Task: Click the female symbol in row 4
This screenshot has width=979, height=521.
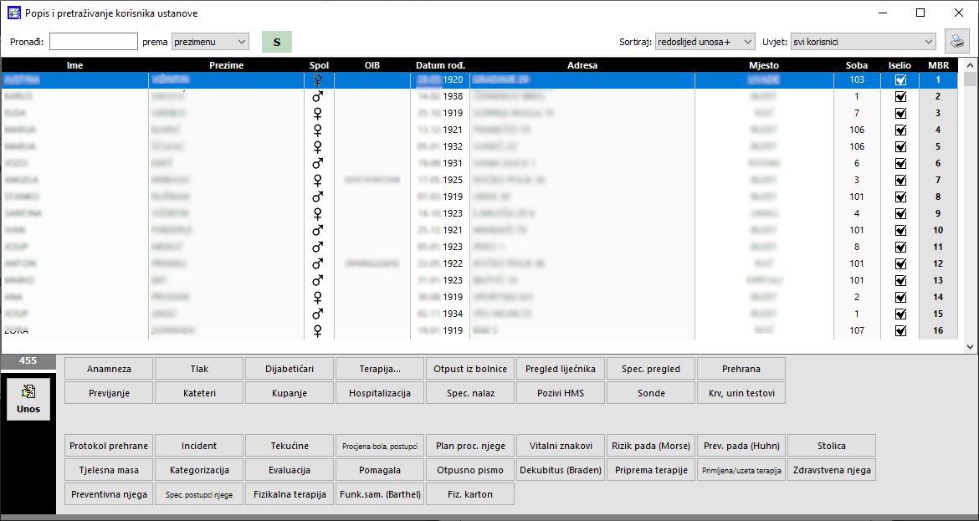Action: tap(317, 130)
